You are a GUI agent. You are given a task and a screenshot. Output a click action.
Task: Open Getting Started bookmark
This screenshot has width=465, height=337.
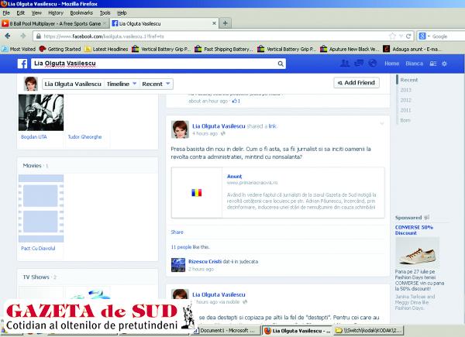coord(60,49)
